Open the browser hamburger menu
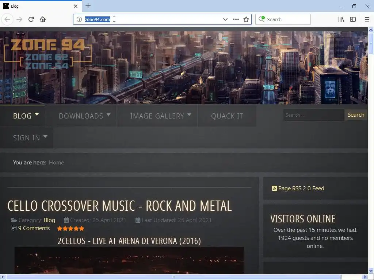Screen dimensions: 374x280 [x=367, y=19]
